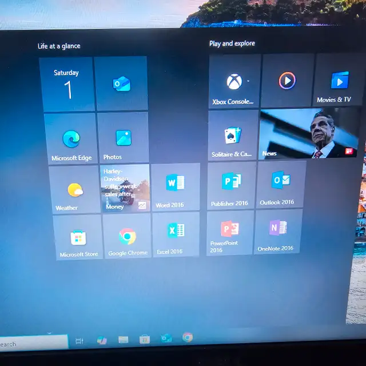Launch Word 2016 from Start tiles

(176, 187)
